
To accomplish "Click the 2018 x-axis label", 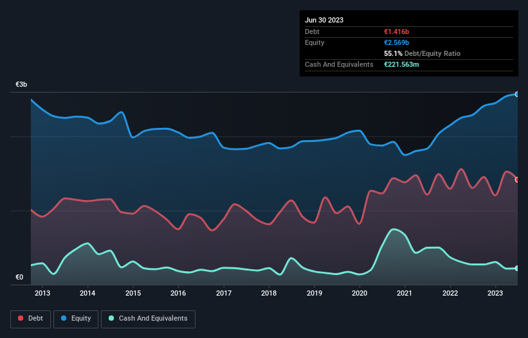I will (269, 293).
